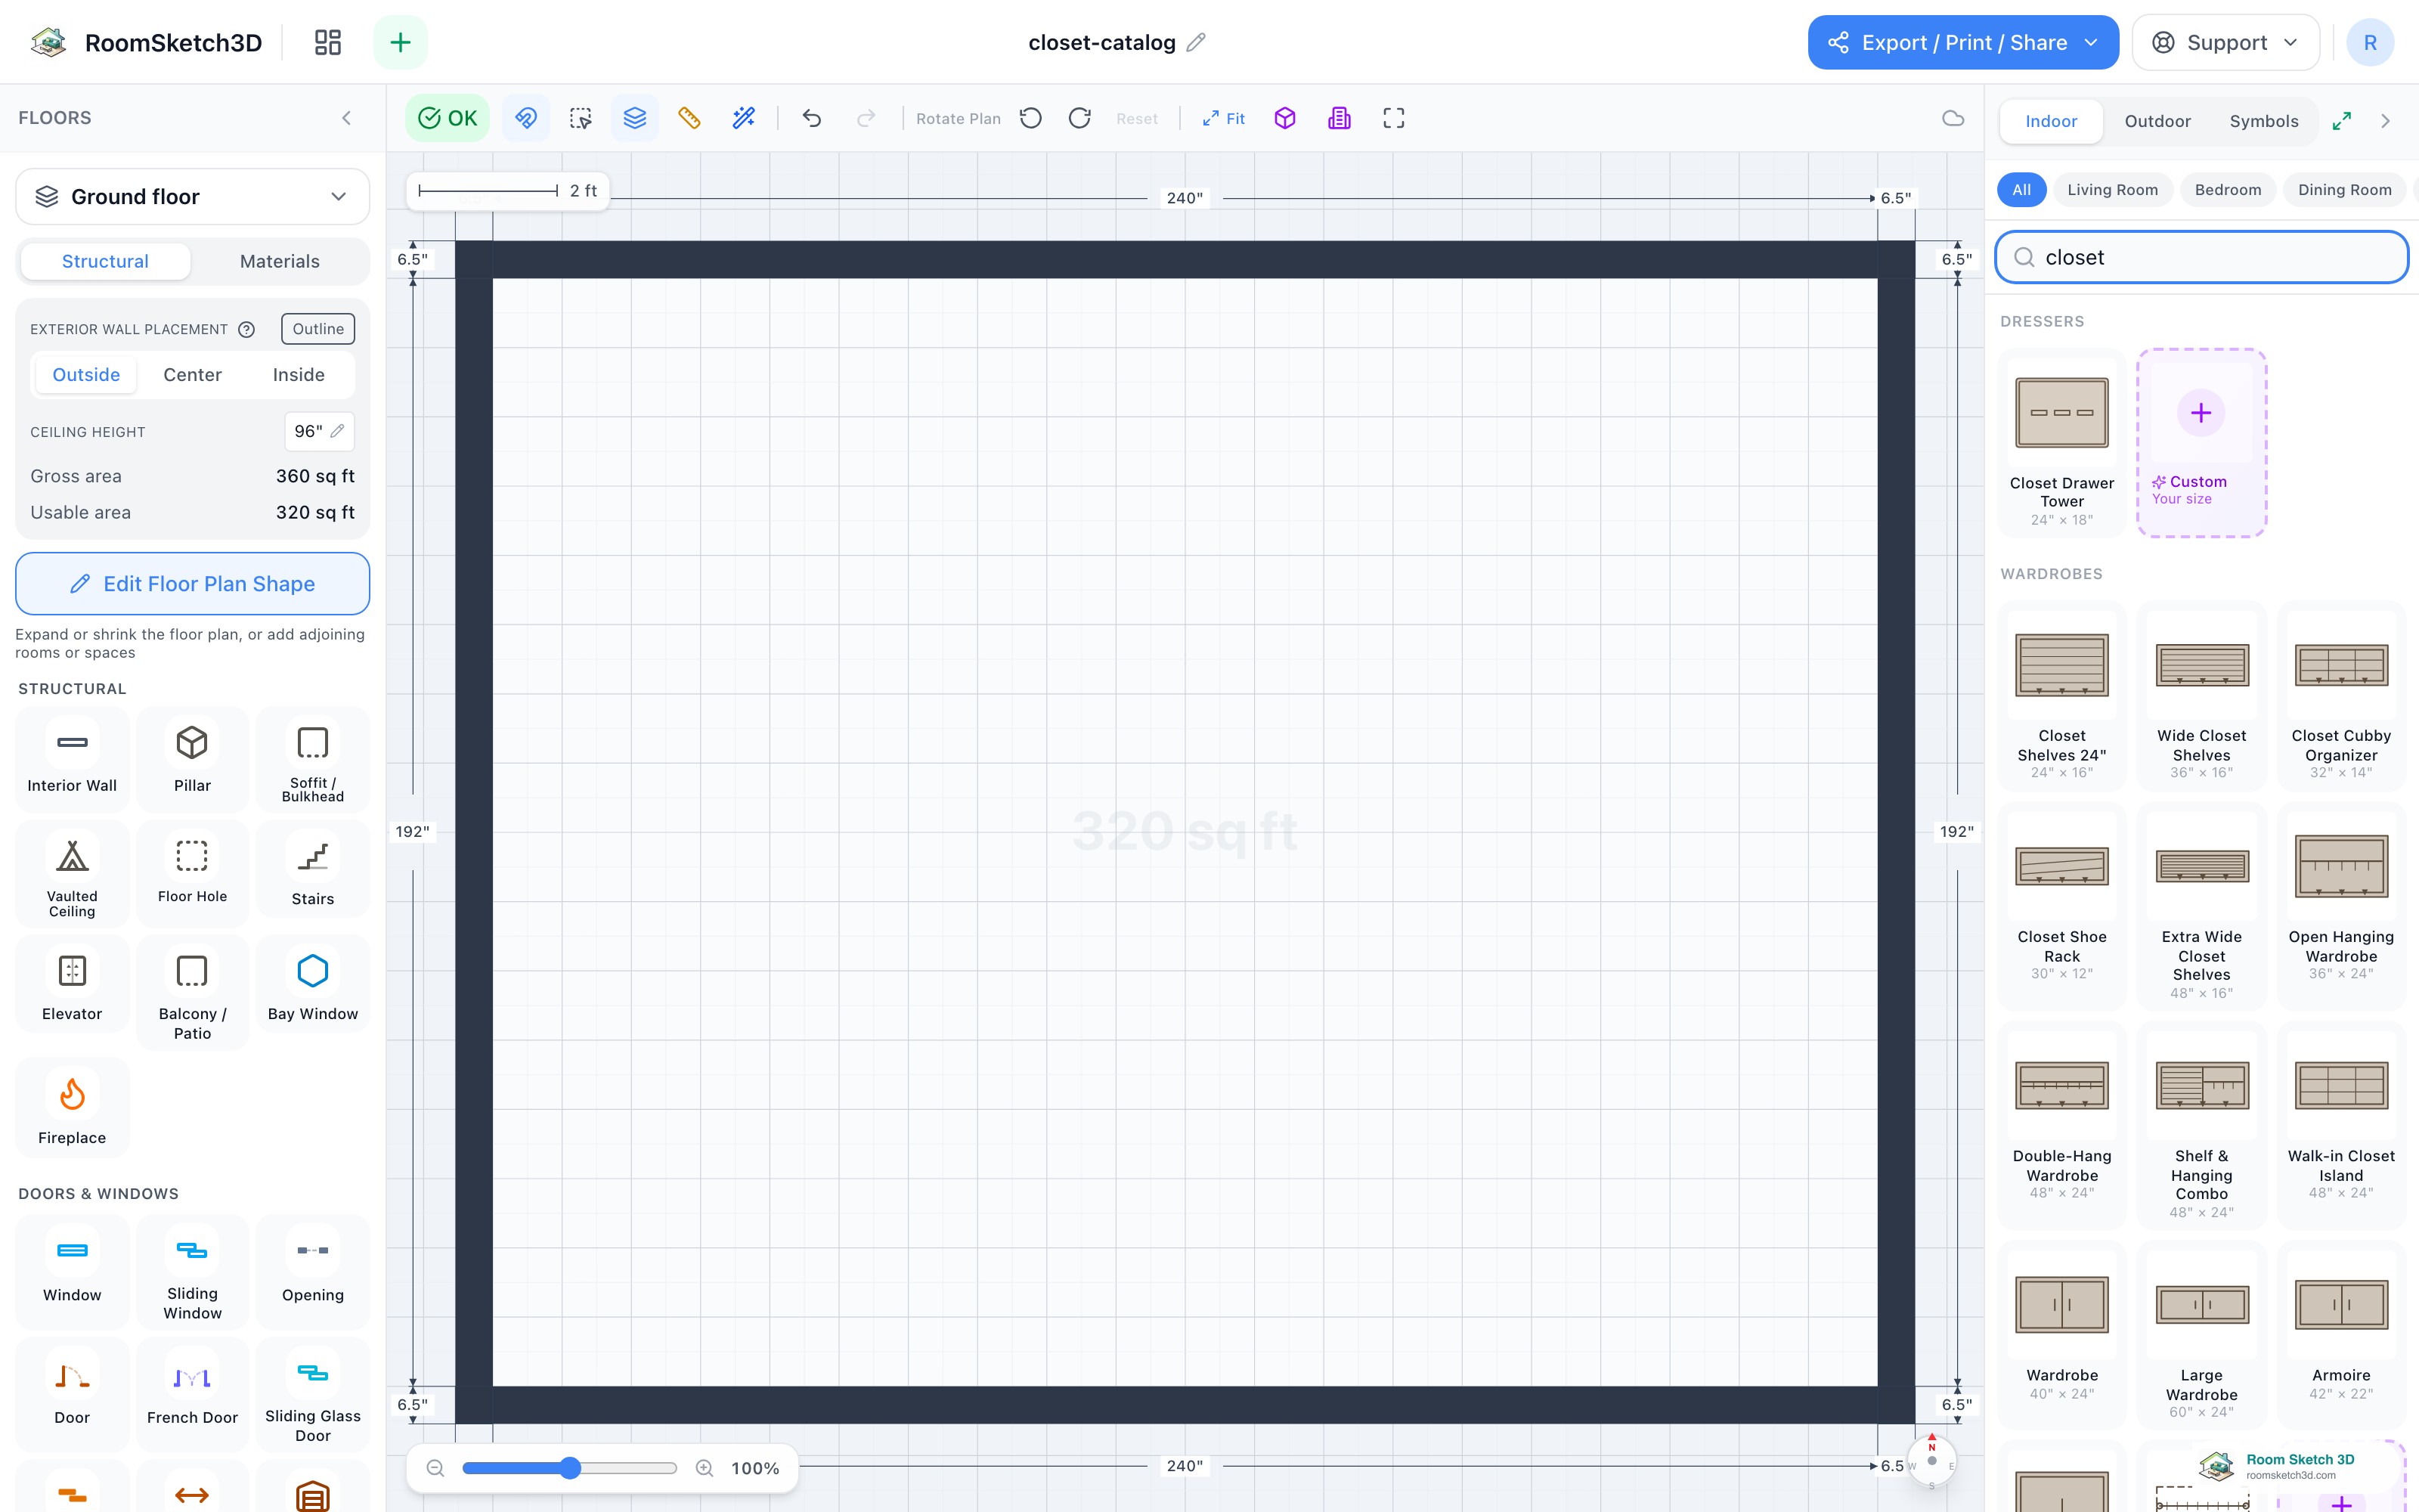Open the Ground floor selector dropdown

pos(192,196)
